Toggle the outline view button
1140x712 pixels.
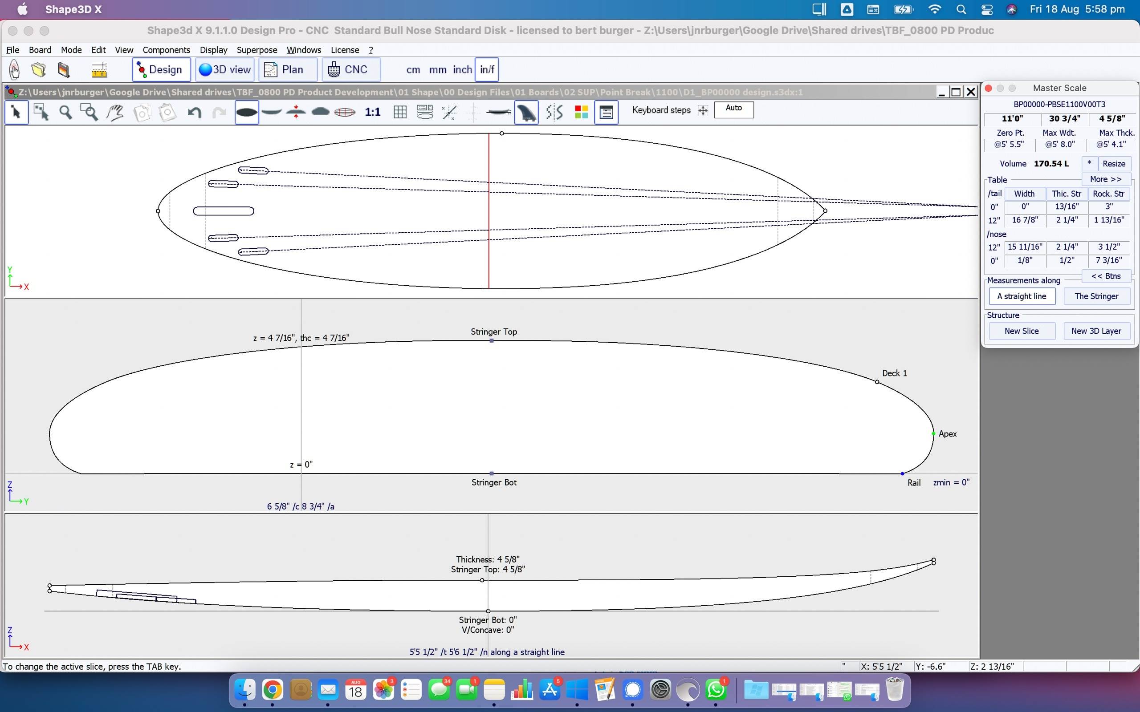pyautogui.click(x=246, y=112)
